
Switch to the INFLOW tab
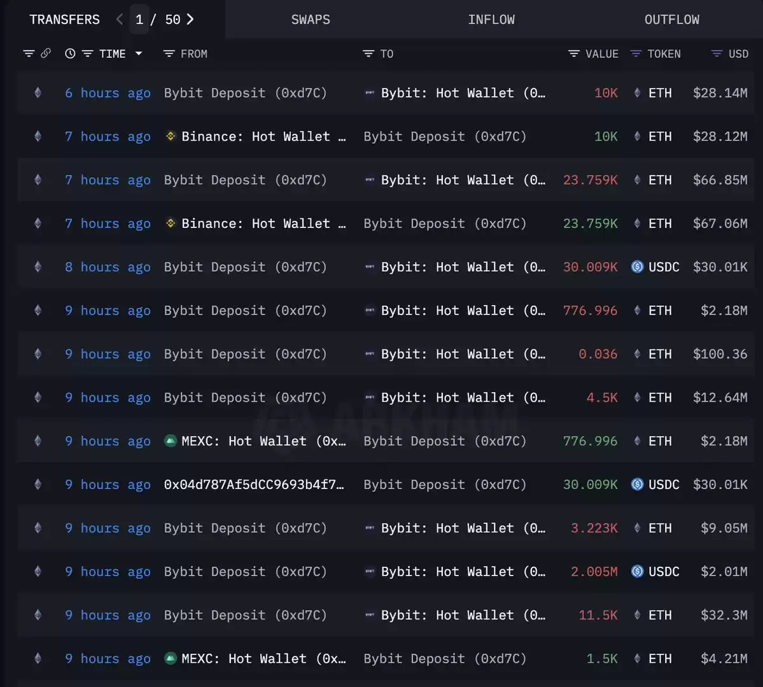coord(491,20)
